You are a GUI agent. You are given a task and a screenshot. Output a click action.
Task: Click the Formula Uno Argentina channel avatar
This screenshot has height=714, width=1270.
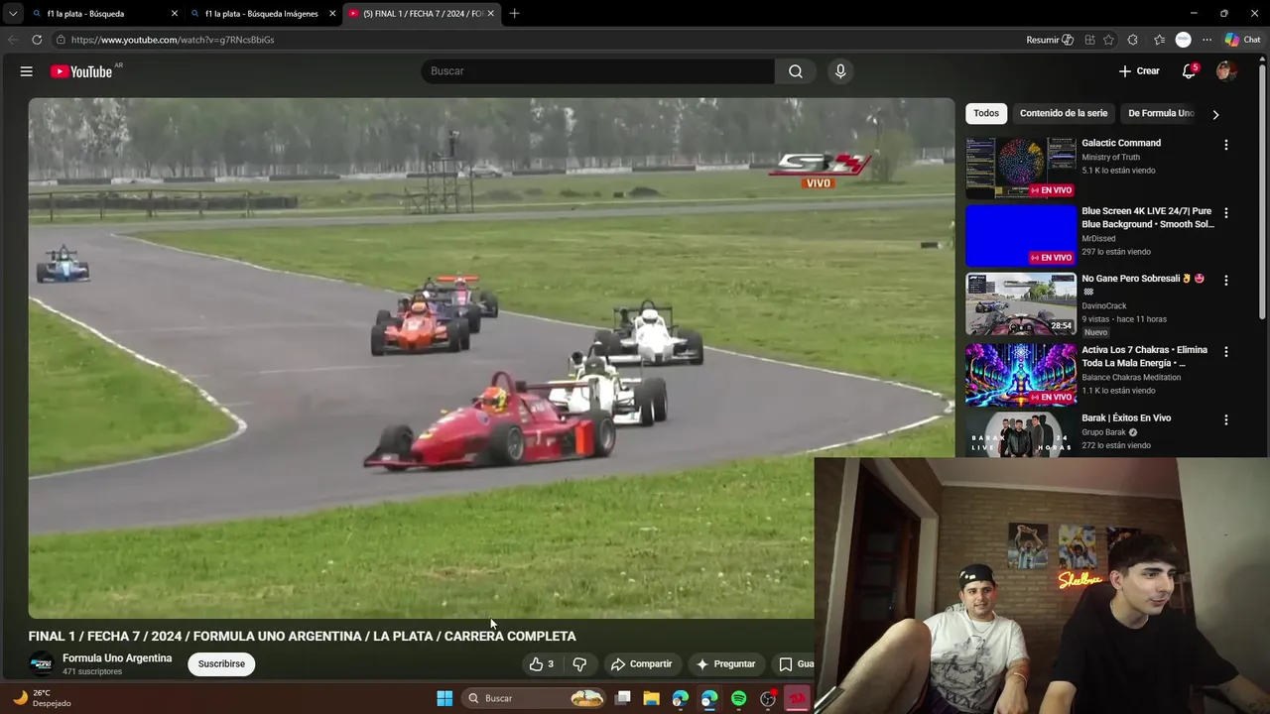[x=41, y=664]
